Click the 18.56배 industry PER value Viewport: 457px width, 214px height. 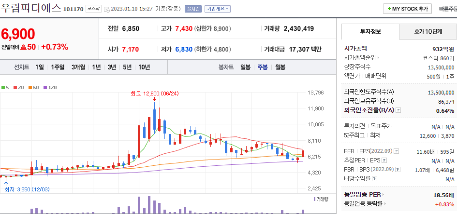pos(444,195)
